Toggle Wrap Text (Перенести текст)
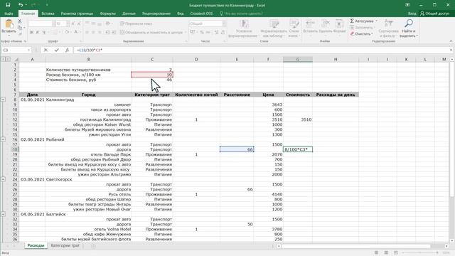Viewport: 455px width, 256px height. [136, 23]
